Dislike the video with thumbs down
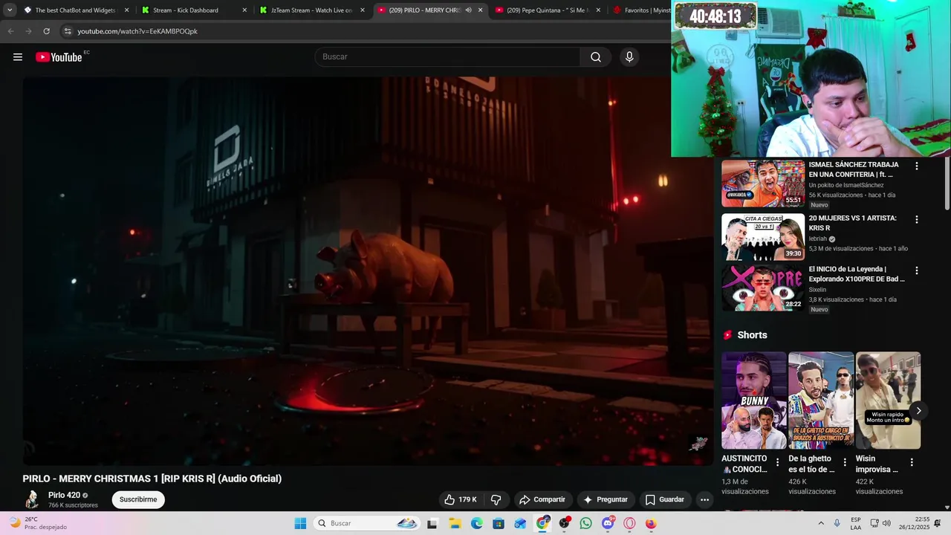The image size is (951, 535). click(496, 499)
